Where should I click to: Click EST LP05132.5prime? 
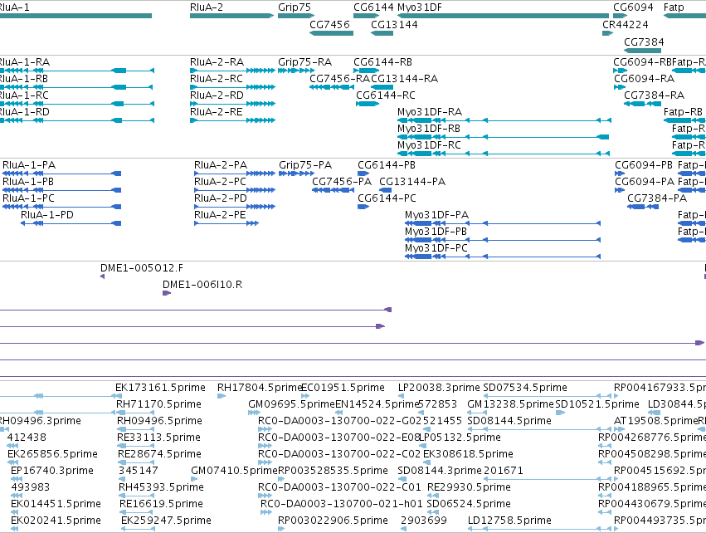pos(460,438)
